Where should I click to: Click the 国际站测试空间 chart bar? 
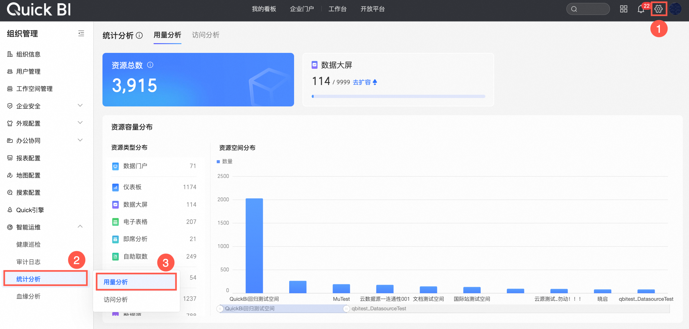coord(472,290)
